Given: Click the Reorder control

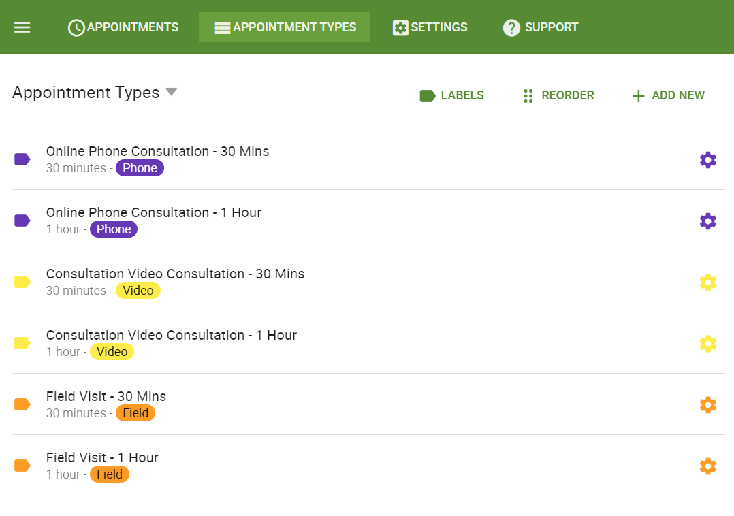Looking at the screenshot, I should pos(558,95).
